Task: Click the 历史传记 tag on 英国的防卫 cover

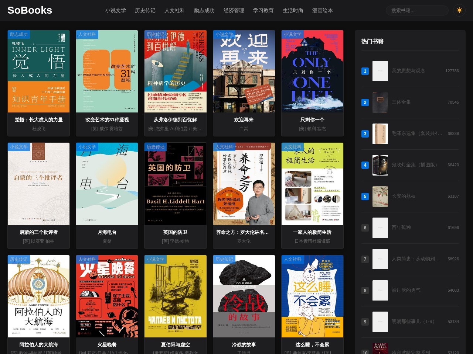Action: pyautogui.click(x=156, y=147)
